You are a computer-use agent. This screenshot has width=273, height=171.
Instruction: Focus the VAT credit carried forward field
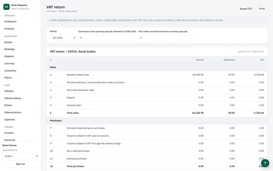pos(164,38)
